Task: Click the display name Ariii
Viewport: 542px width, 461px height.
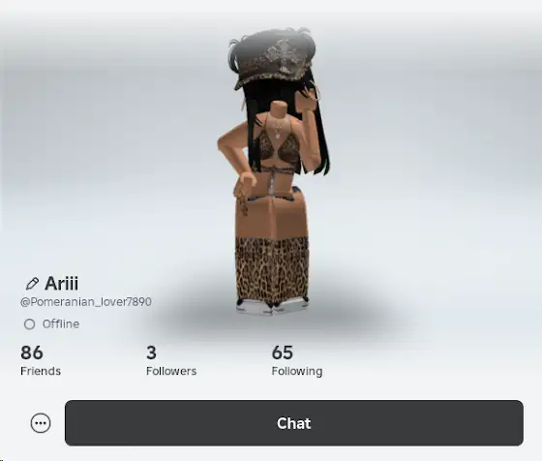Action: [x=62, y=284]
